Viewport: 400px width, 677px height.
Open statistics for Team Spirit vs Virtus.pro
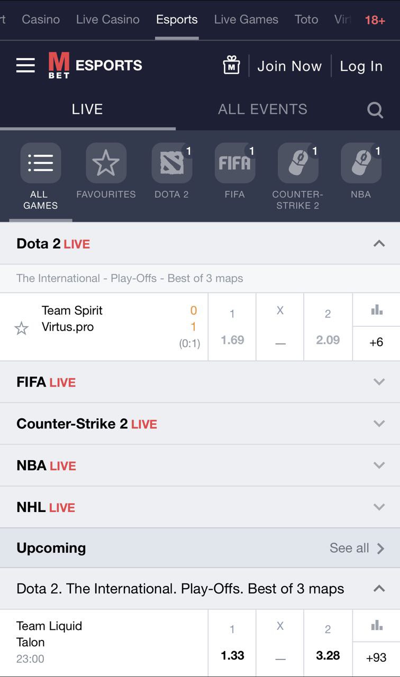[376, 310]
